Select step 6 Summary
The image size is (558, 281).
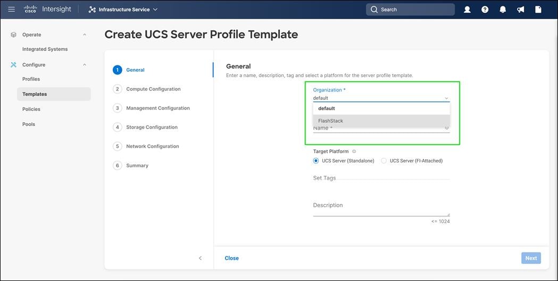pyautogui.click(x=131, y=166)
